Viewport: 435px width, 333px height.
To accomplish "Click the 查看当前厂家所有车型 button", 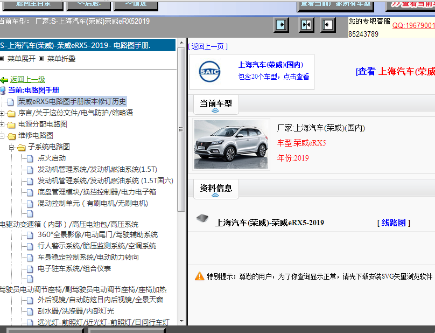I will 335,5.
